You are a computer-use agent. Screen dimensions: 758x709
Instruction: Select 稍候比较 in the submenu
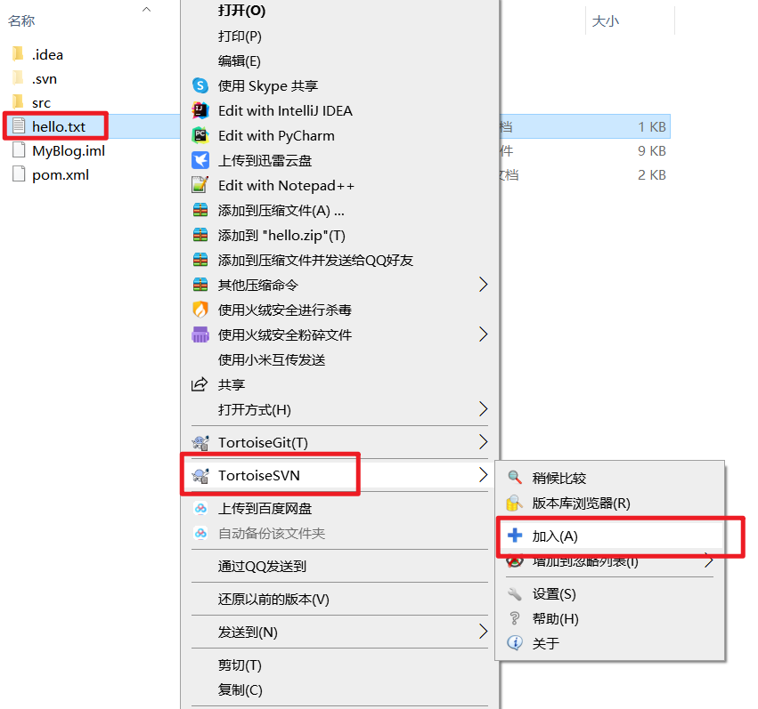tap(610, 478)
